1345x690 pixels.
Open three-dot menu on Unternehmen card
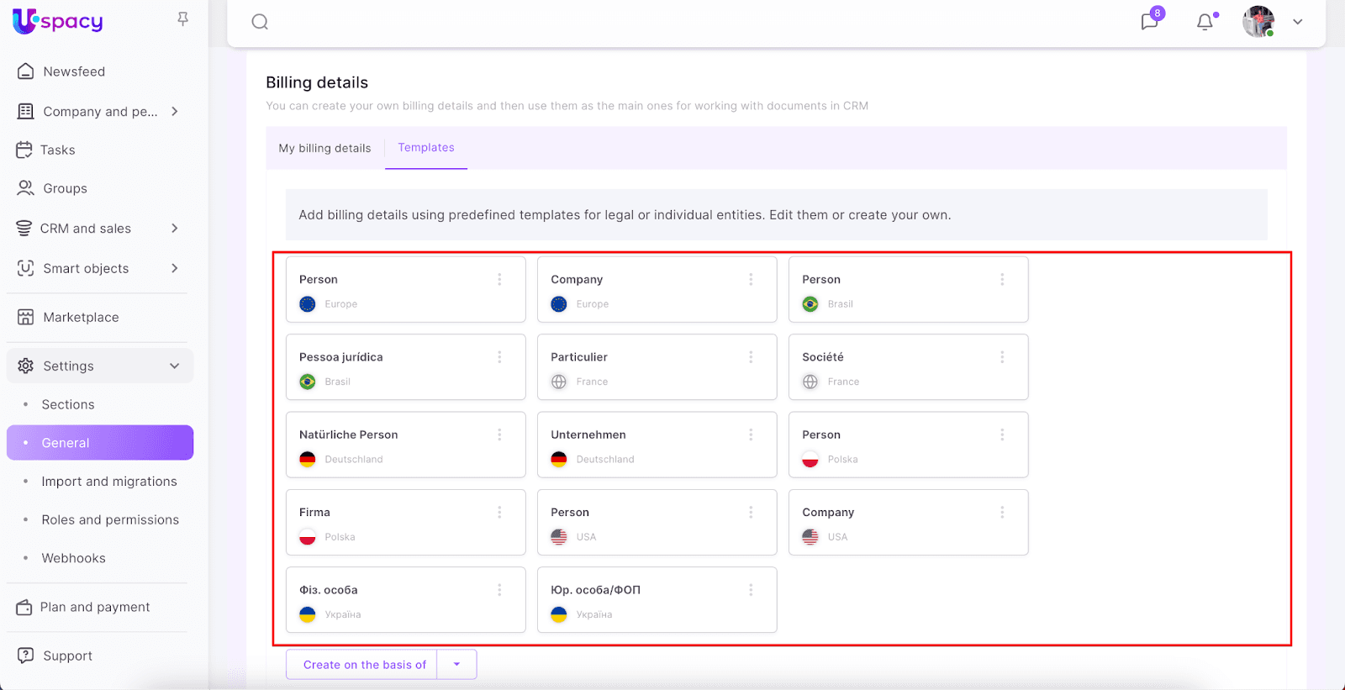click(751, 435)
